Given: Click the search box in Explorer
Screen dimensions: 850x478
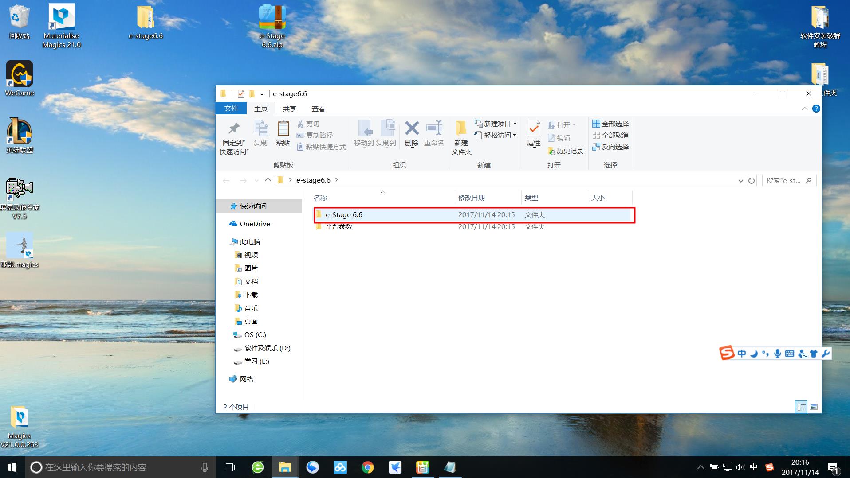Looking at the screenshot, I should coord(783,180).
